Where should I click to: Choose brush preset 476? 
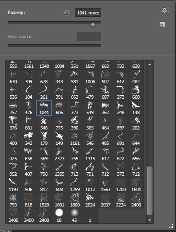pyautogui.click(x=29, y=108)
